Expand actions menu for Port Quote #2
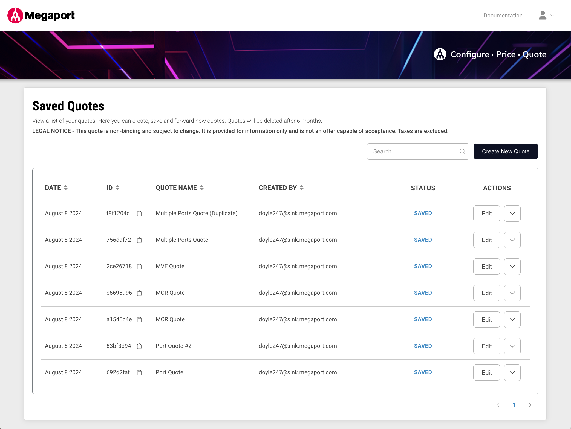The width and height of the screenshot is (571, 429). 512,346
